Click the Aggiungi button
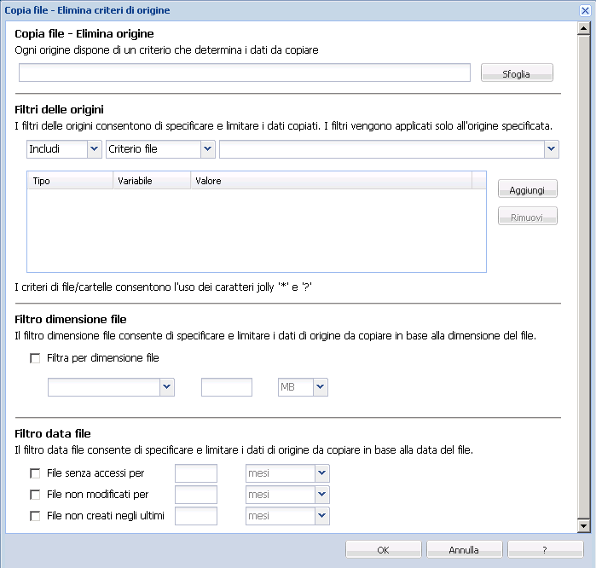The height and width of the screenshot is (568, 596). pyautogui.click(x=528, y=188)
